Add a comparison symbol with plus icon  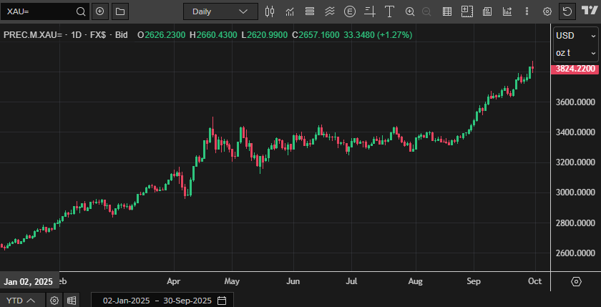click(x=99, y=11)
